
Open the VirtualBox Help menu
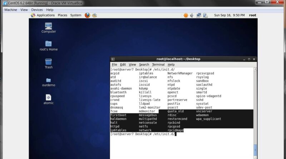[x=50, y=10]
